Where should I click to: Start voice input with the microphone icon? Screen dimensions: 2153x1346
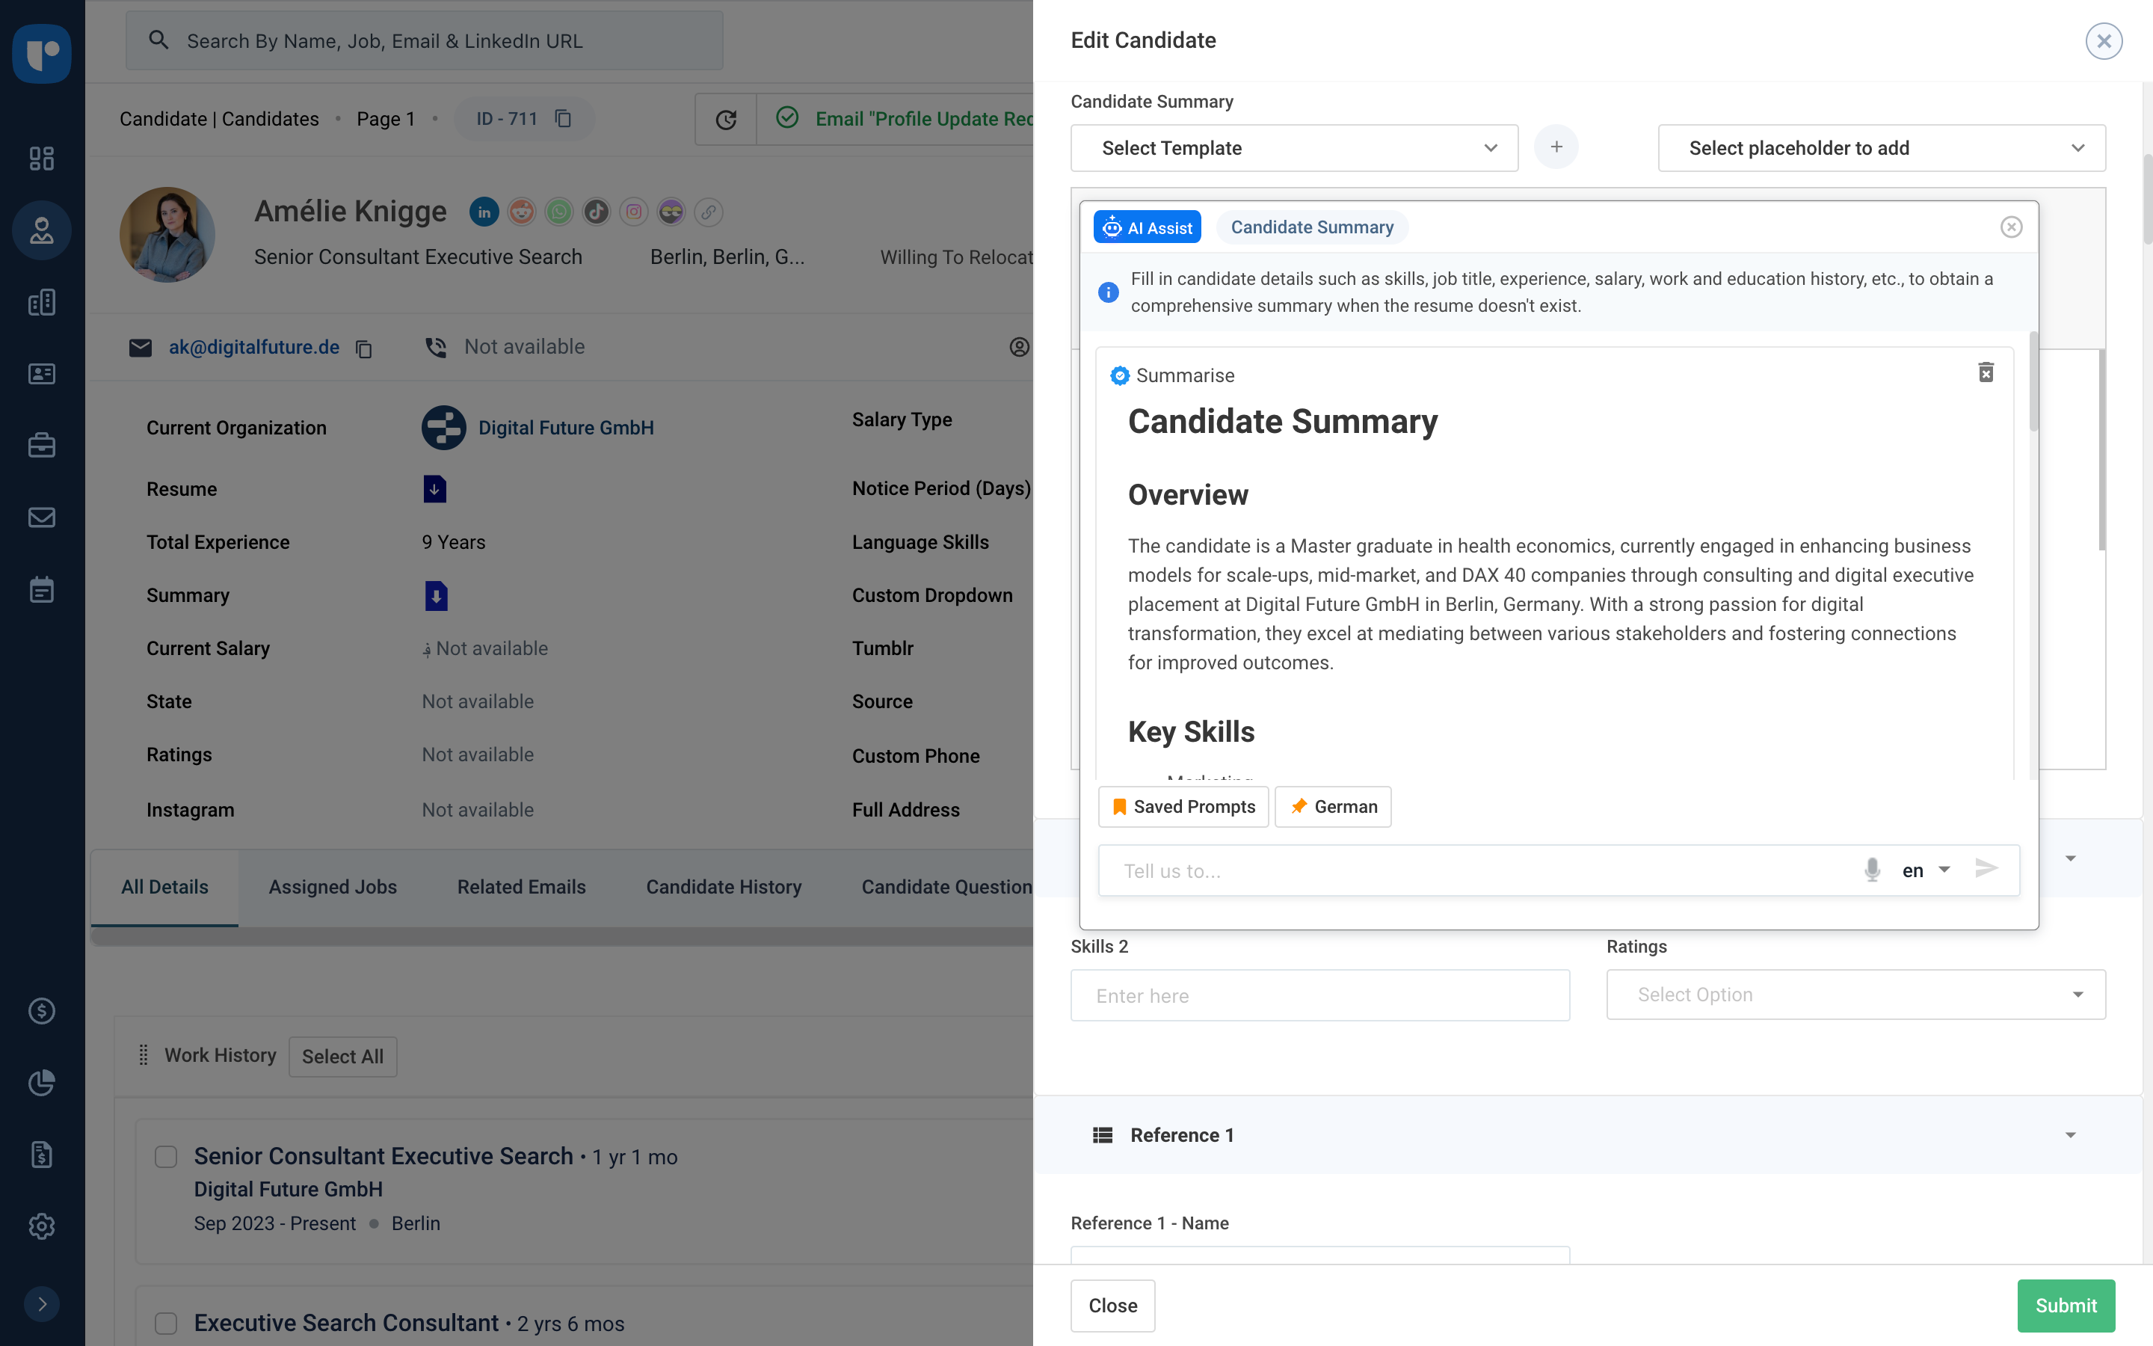tap(1872, 870)
